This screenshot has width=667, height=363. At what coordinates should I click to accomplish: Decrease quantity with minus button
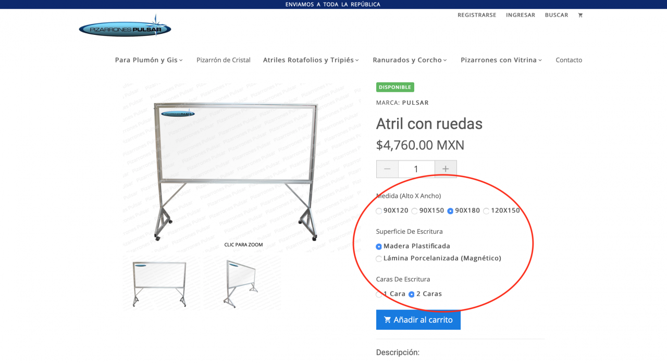387,169
